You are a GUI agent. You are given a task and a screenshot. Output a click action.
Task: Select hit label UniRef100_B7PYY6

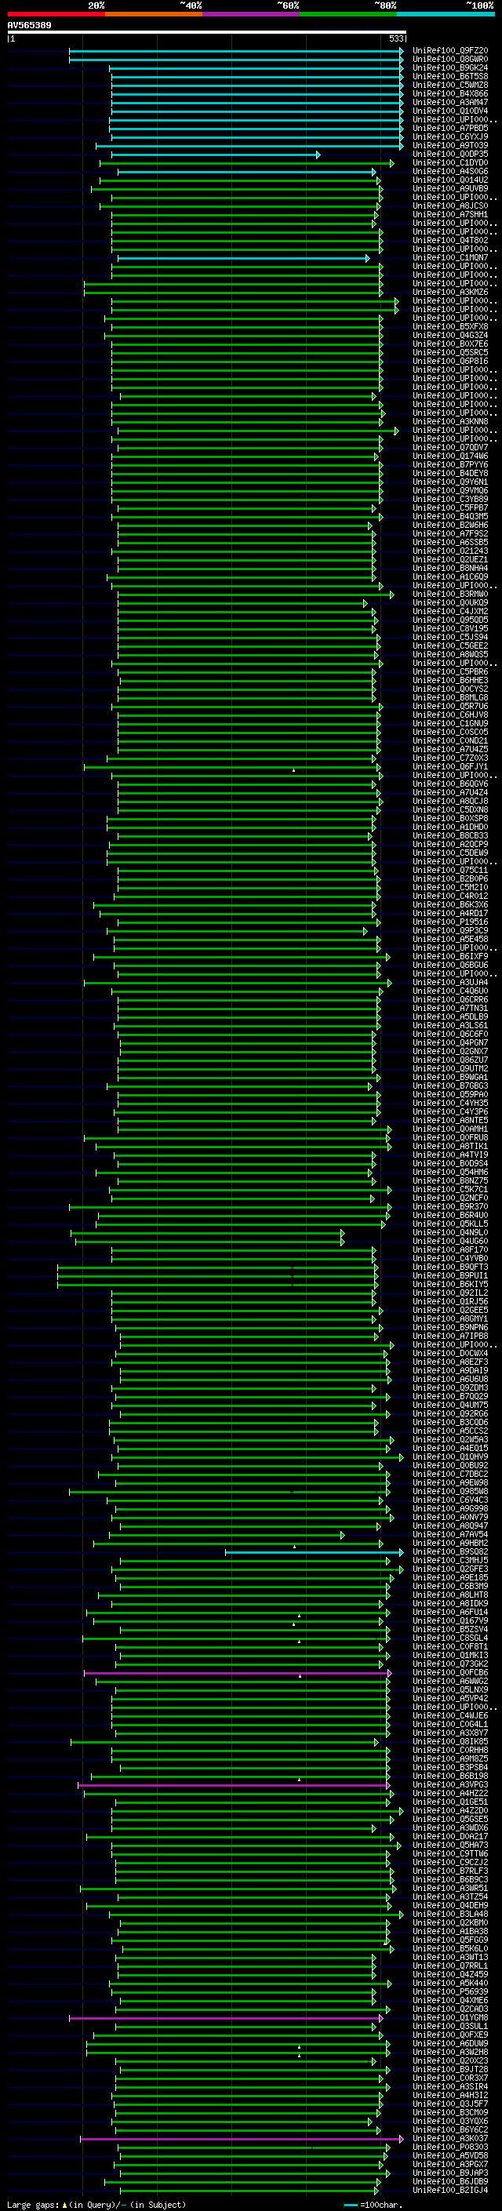(x=450, y=464)
